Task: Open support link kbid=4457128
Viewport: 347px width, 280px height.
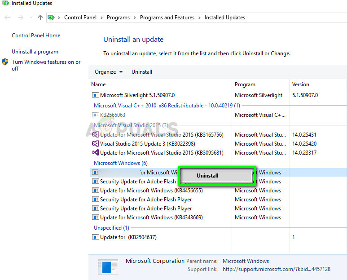Action: [x=277, y=269]
